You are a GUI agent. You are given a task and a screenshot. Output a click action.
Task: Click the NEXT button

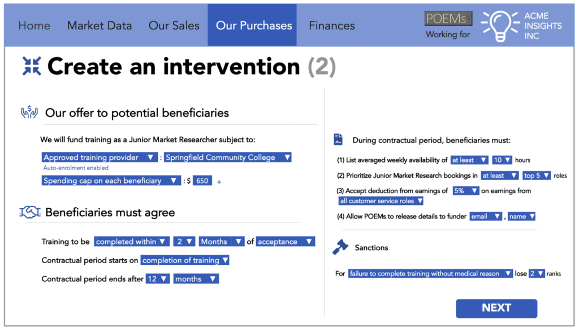(496, 308)
